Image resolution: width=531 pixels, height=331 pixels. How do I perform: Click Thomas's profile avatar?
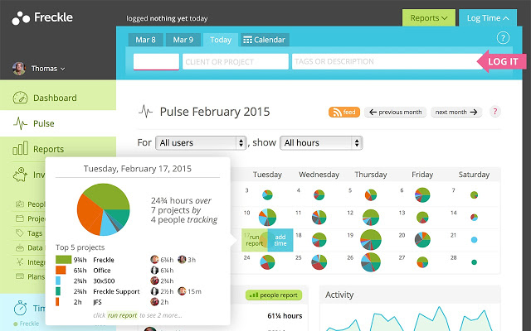[19, 69]
